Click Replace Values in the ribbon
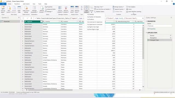 (99, 11)
